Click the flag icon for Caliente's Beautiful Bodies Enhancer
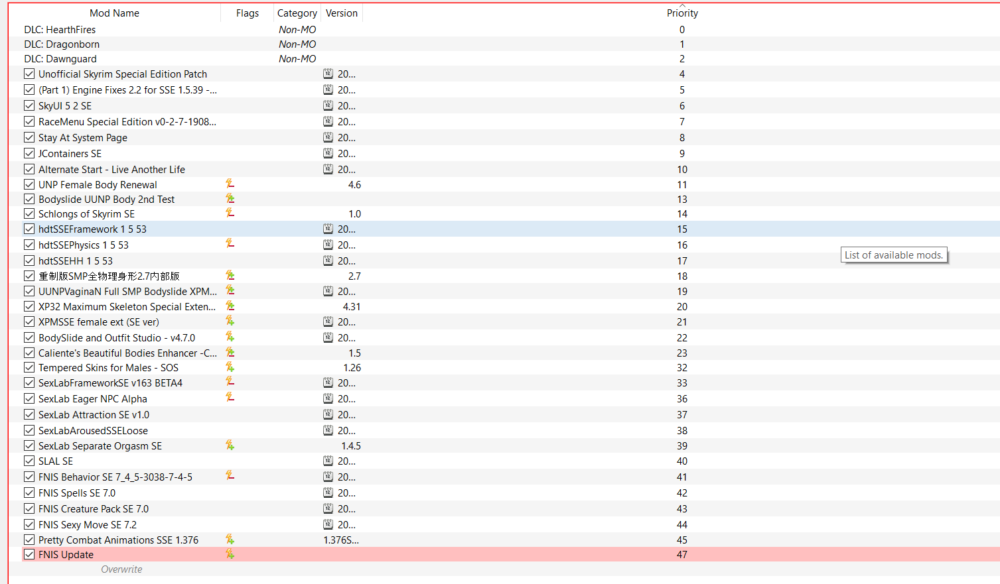 pyautogui.click(x=230, y=352)
